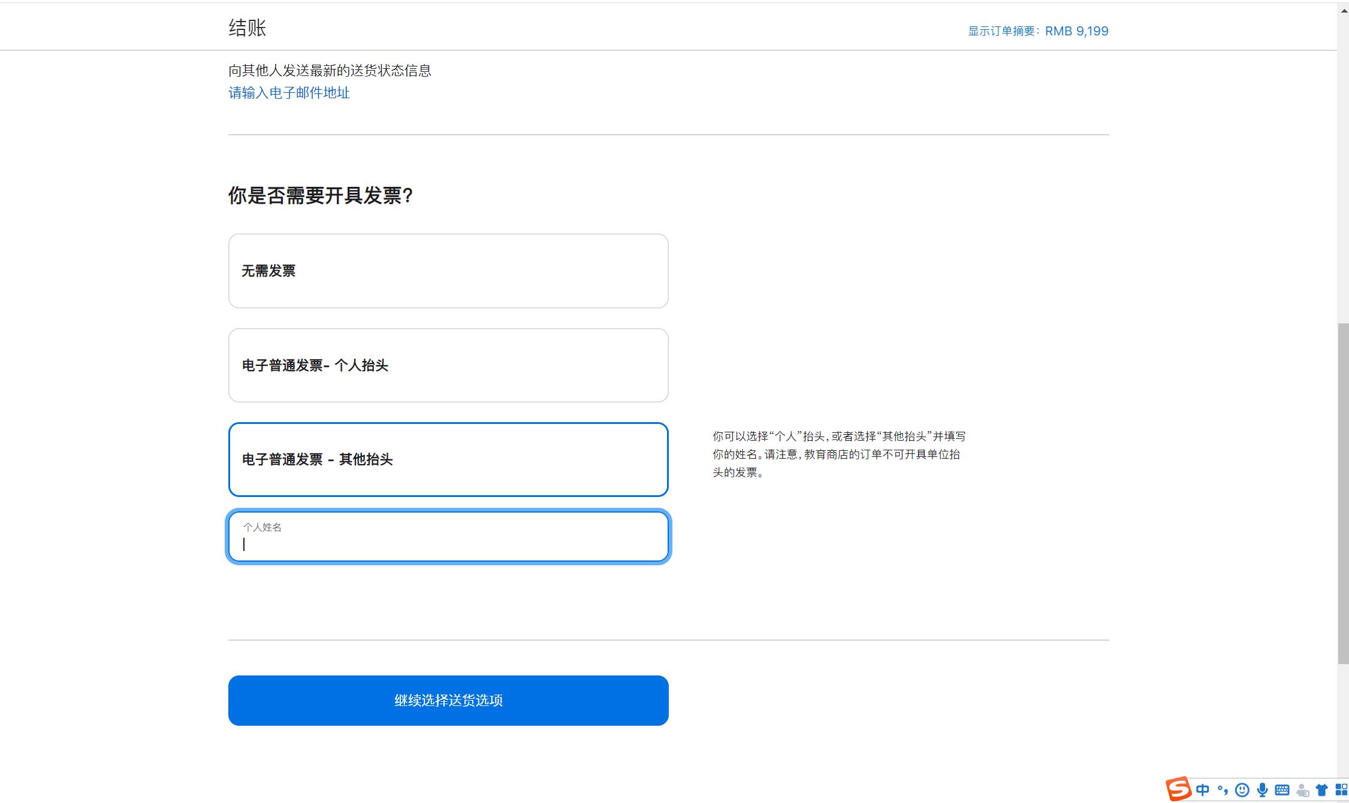
Task: Open the Sogou on-screen keyboard
Action: point(1282,789)
